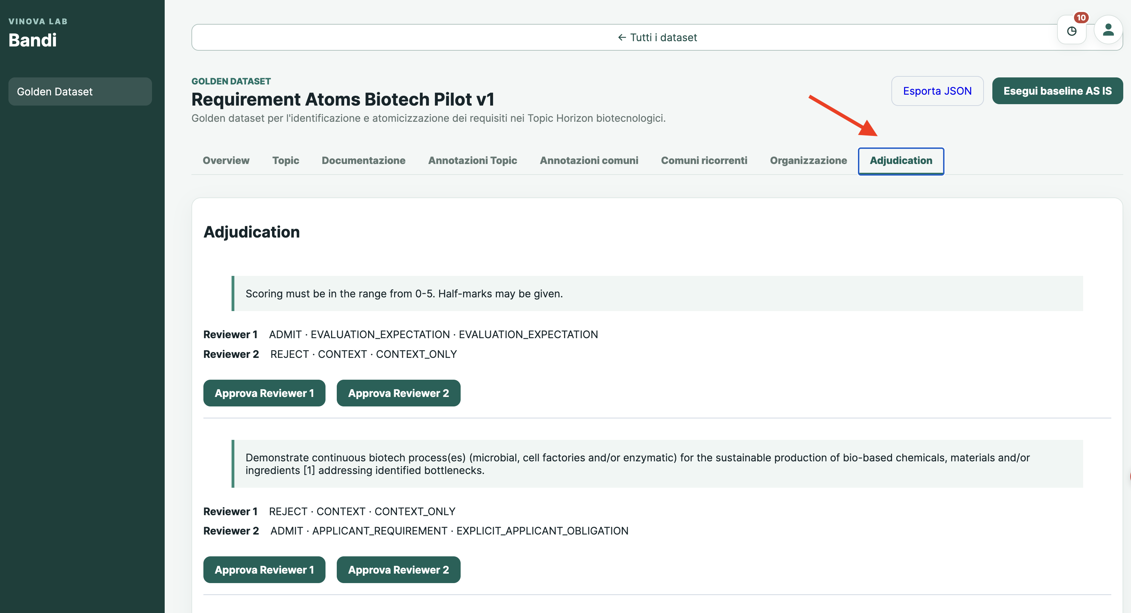Open the Topic tab
1131x613 pixels.
click(285, 160)
